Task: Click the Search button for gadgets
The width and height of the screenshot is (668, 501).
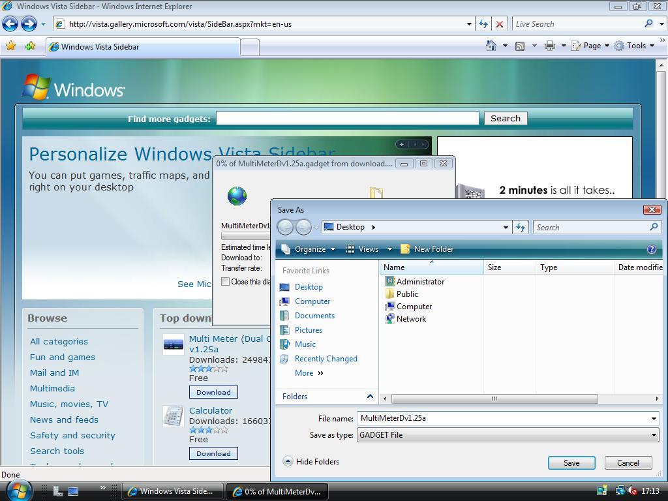Action: [x=506, y=119]
